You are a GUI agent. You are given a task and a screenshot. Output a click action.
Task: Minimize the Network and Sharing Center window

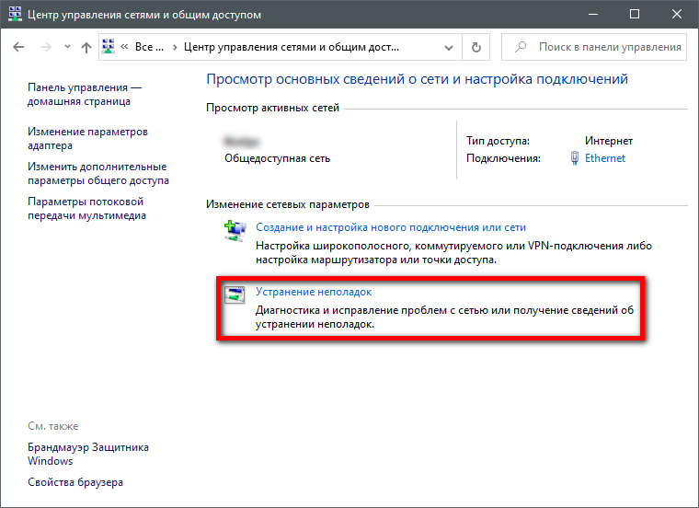coord(593,15)
